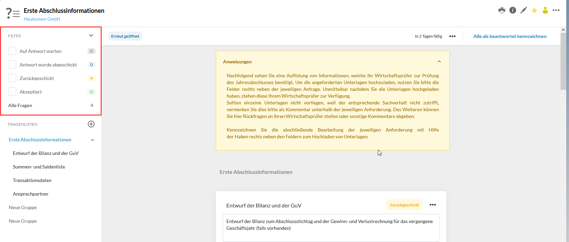Click the Erste Abschlussinformationen page title
Image resolution: width=569 pixels, height=242 pixels.
coord(64,11)
